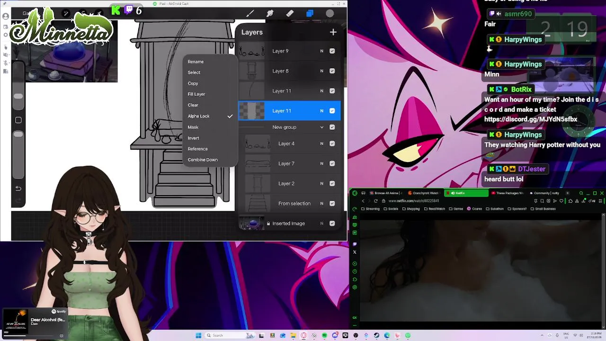Tap the square modify button on sidebar
Image resolution: width=606 pixels, height=341 pixels.
point(18,120)
